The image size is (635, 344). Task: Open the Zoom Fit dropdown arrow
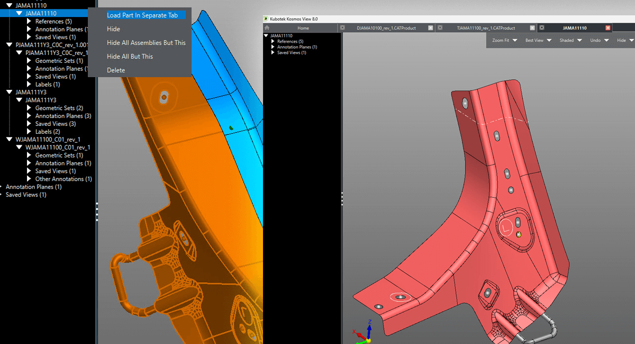[x=514, y=40]
